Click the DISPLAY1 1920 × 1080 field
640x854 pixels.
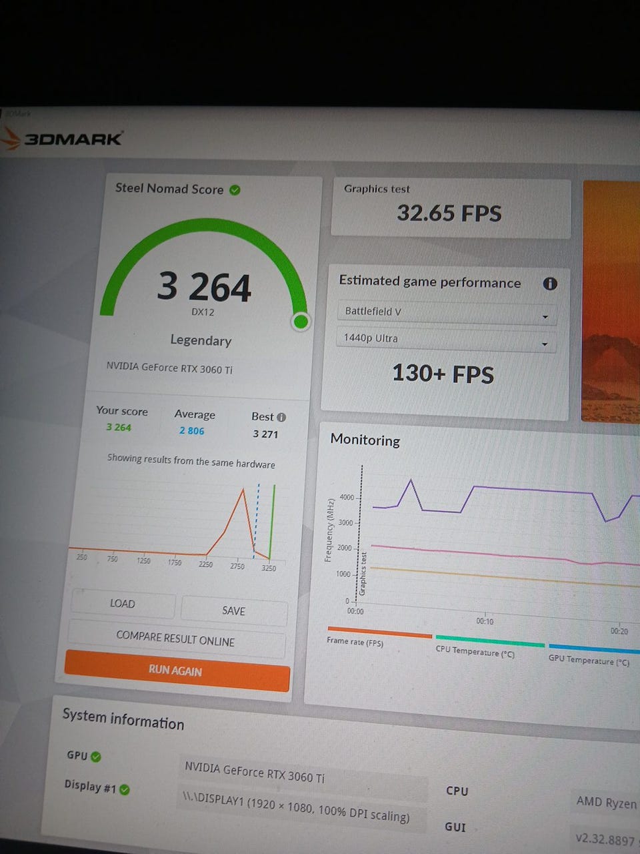[x=301, y=809]
